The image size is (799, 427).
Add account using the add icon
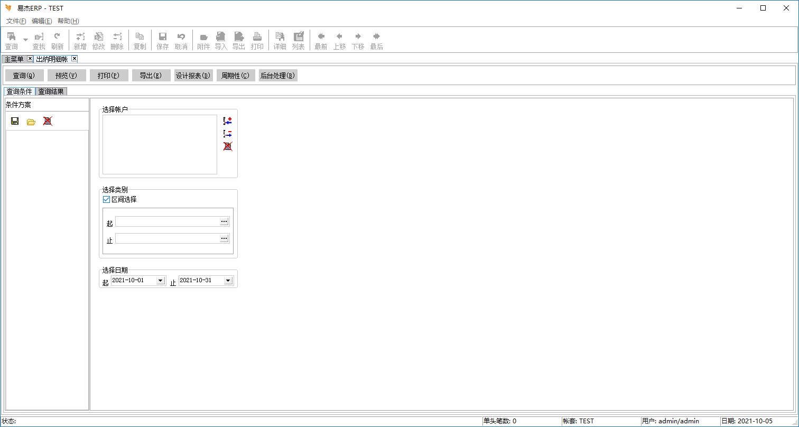pyautogui.click(x=228, y=121)
